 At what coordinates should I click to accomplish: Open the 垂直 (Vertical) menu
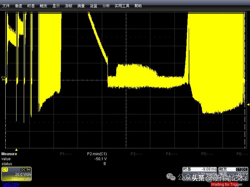pyautogui.click(x=19, y=6)
